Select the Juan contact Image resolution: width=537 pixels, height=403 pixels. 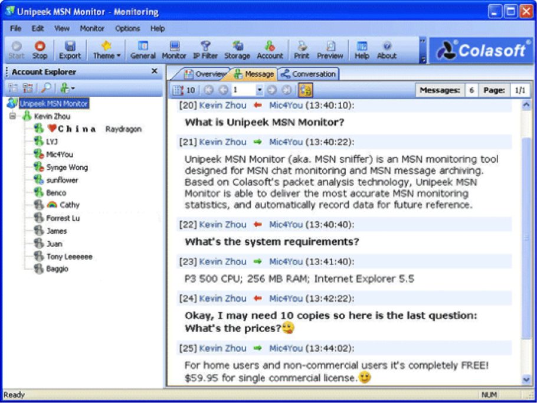coord(54,244)
